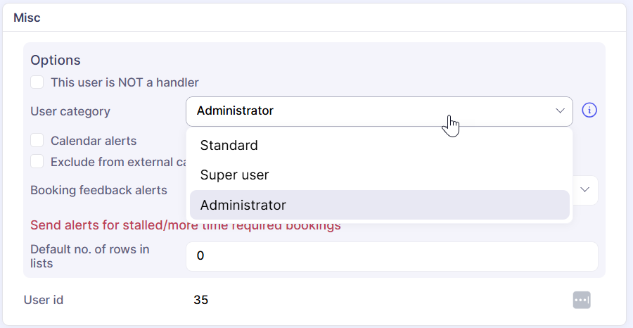Screen dimensions: 633x328
Task: Click the chevron arrow of User category dropdown
Action: pos(560,111)
